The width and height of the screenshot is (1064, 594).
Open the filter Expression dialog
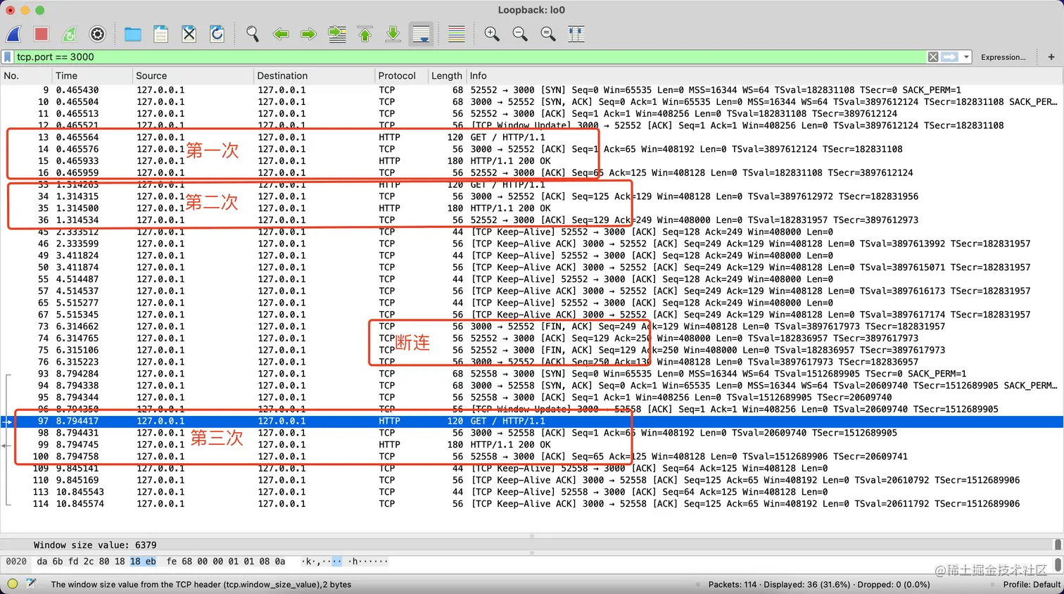click(x=1003, y=57)
